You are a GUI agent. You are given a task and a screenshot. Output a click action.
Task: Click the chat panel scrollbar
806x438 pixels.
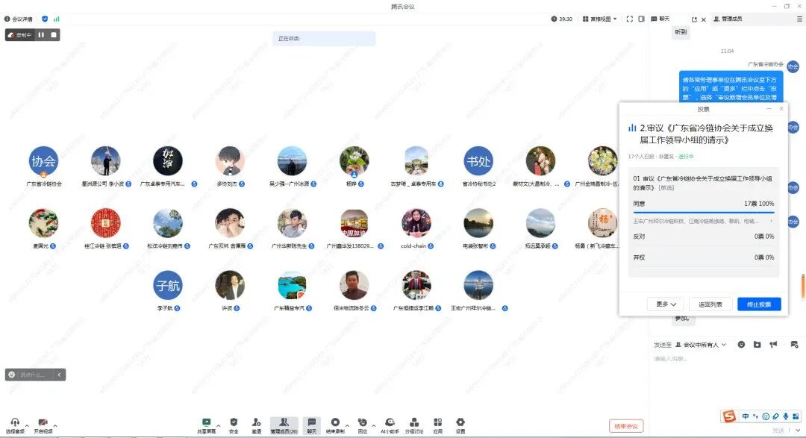803,287
